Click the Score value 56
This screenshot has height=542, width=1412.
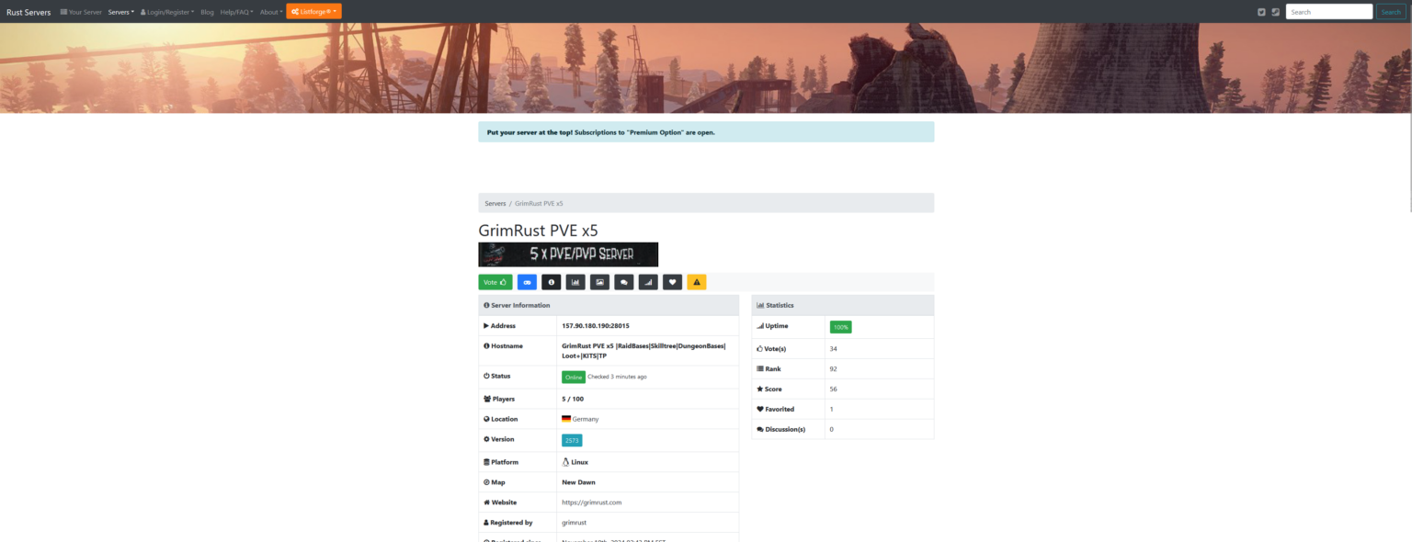pyautogui.click(x=833, y=390)
